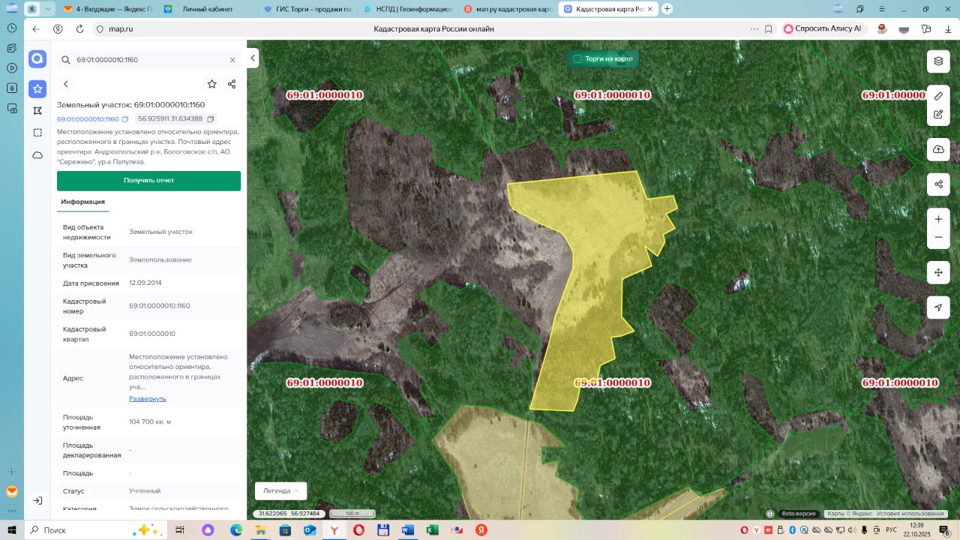Screen dimensions: 960x540
Task: Zoom out with the minus button
Action: [x=937, y=238]
